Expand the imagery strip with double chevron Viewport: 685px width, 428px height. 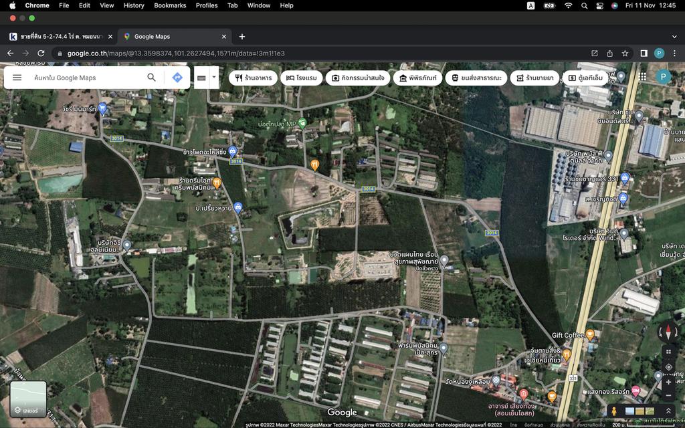coord(668,411)
